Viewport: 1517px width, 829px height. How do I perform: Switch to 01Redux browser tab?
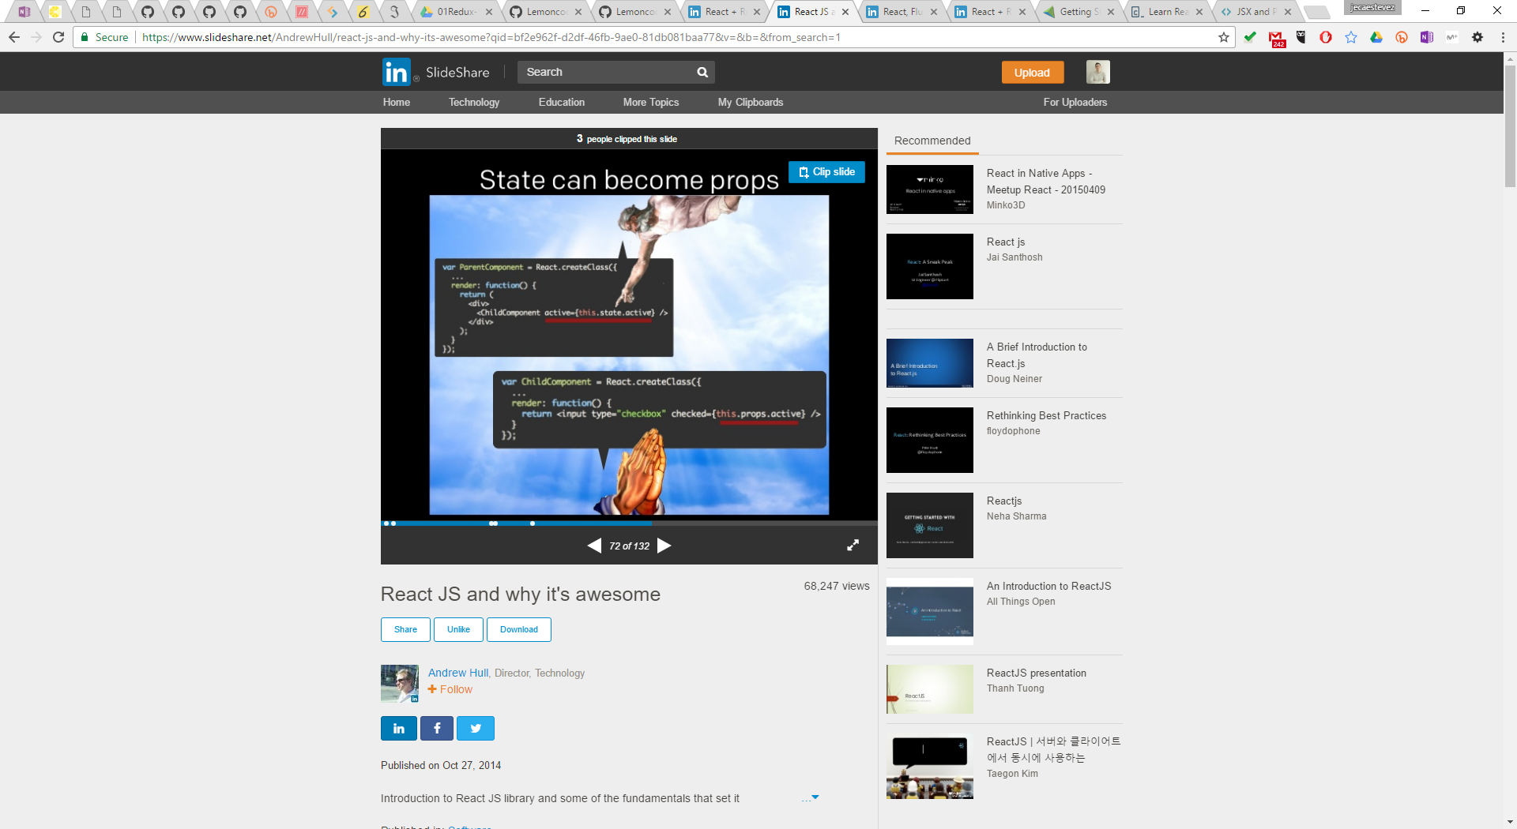point(456,12)
